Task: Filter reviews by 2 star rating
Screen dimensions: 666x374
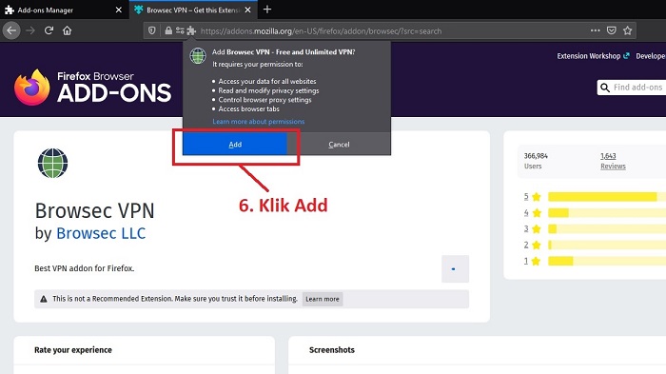Action: [532, 246]
